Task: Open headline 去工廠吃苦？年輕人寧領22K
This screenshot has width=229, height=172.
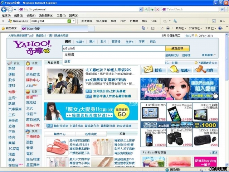Action: point(108,70)
